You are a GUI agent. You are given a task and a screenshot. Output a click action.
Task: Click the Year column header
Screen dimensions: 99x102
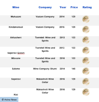click(63, 7)
